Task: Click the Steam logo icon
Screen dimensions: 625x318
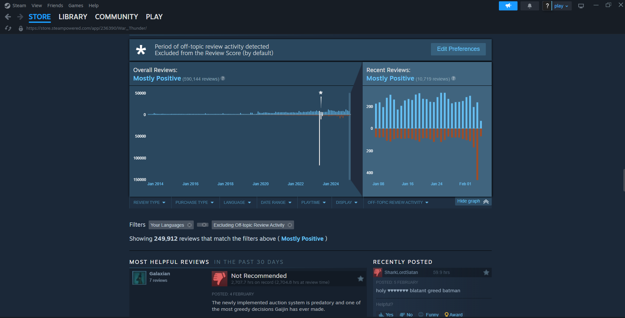Action: click(7, 5)
